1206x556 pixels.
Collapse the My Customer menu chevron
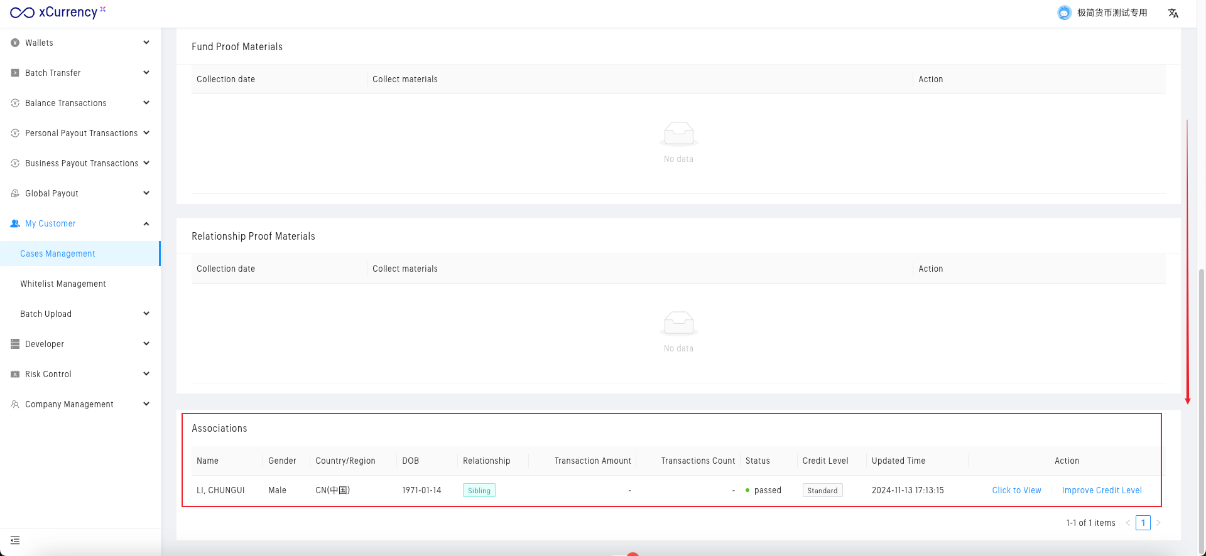coord(146,223)
